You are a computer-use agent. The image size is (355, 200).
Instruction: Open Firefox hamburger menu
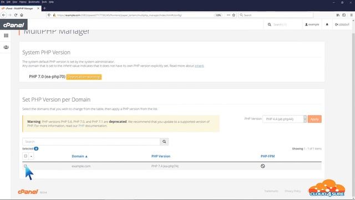pyautogui.click(x=351, y=15)
